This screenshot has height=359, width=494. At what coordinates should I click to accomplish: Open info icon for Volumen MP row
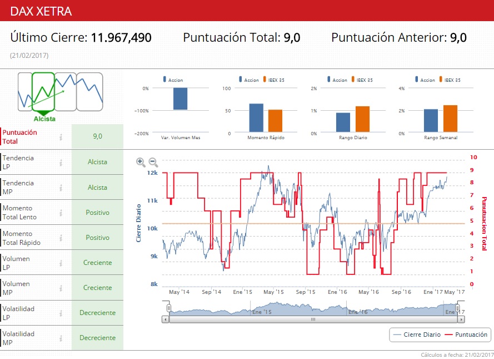tap(61, 288)
